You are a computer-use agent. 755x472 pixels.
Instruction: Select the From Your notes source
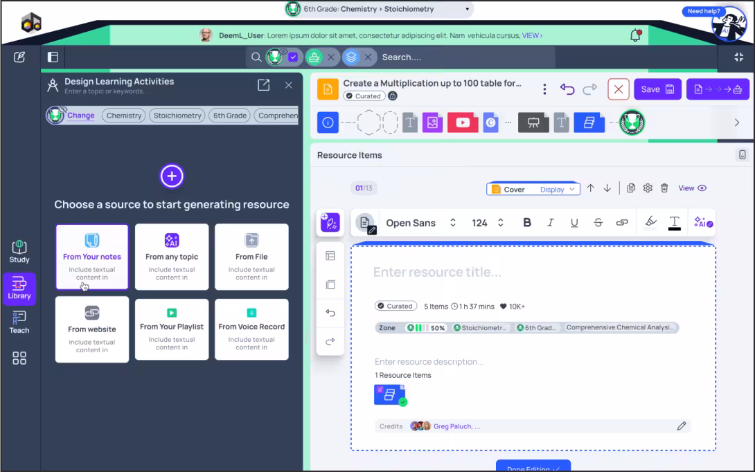92,257
